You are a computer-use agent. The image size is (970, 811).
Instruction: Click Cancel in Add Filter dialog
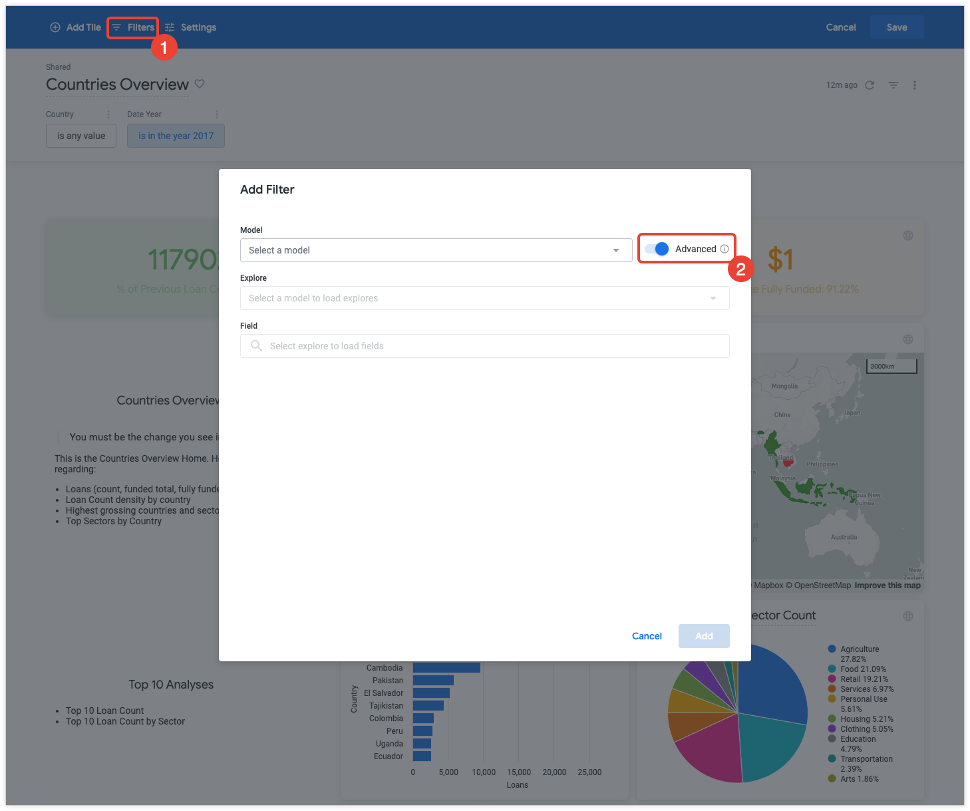tap(647, 636)
